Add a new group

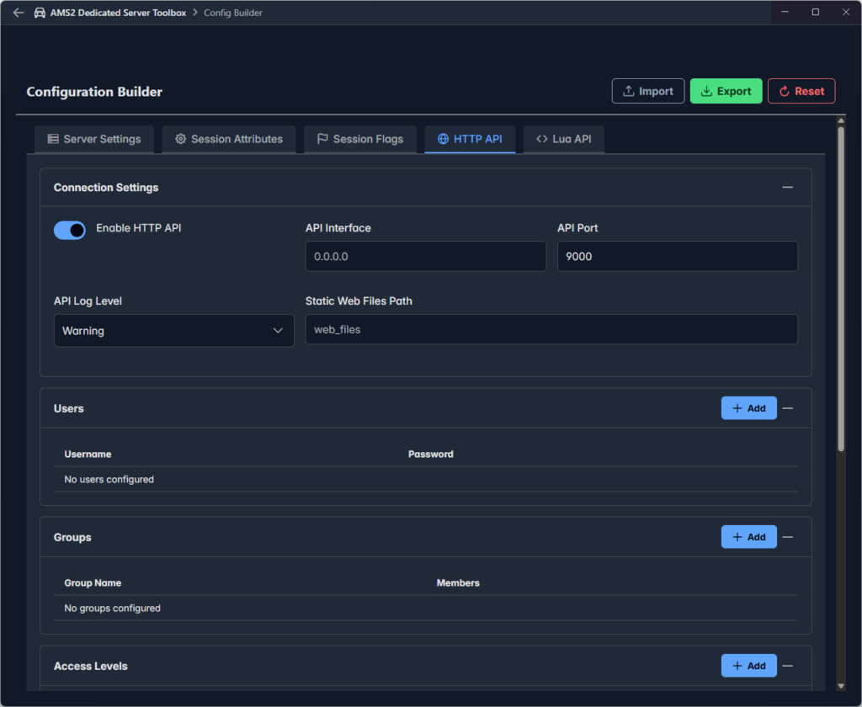pyautogui.click(x=748, y=537)
